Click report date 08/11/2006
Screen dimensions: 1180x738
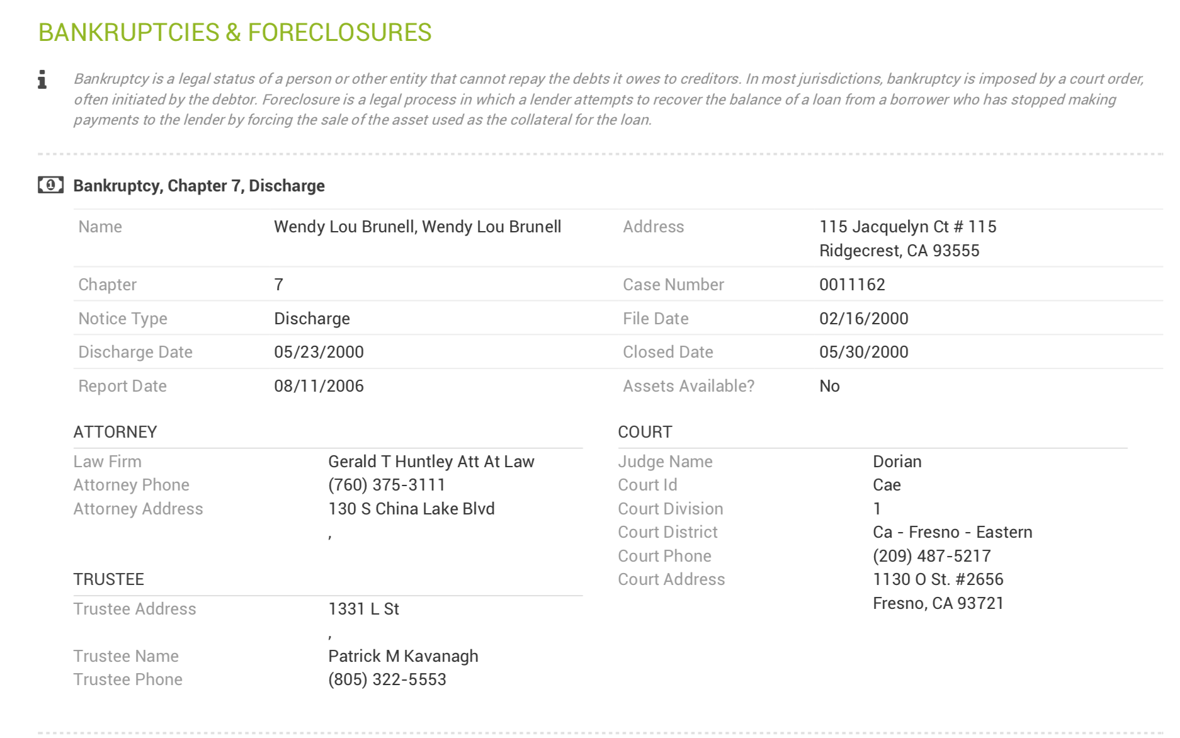coord(319,386)
